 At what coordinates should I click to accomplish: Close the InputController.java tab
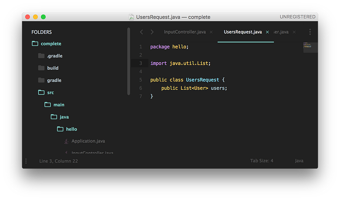coord(211,32)
